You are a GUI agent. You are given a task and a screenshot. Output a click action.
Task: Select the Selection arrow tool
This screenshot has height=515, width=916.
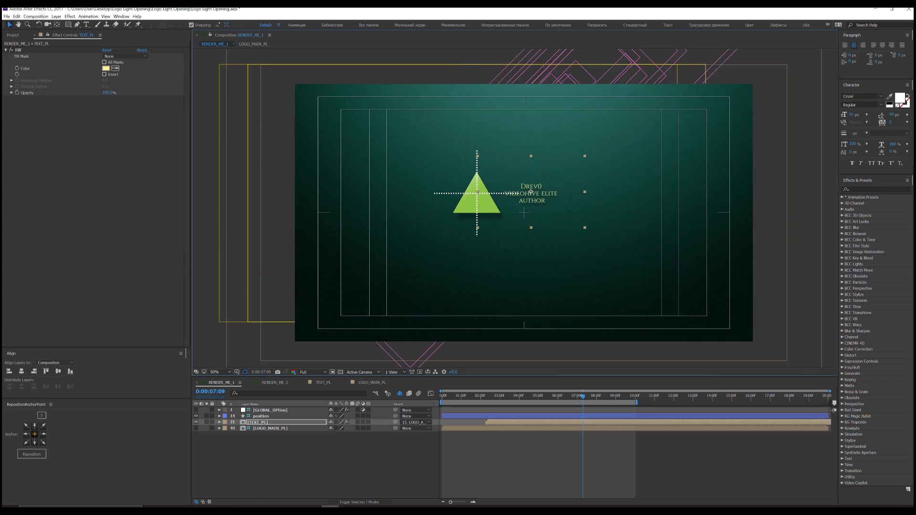pyautogui.click(x=9, y=24)
